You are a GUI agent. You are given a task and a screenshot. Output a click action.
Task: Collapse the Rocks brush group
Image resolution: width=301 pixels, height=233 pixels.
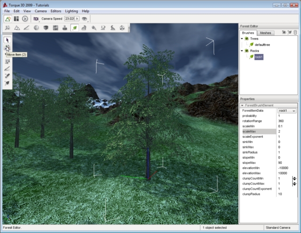242,50
